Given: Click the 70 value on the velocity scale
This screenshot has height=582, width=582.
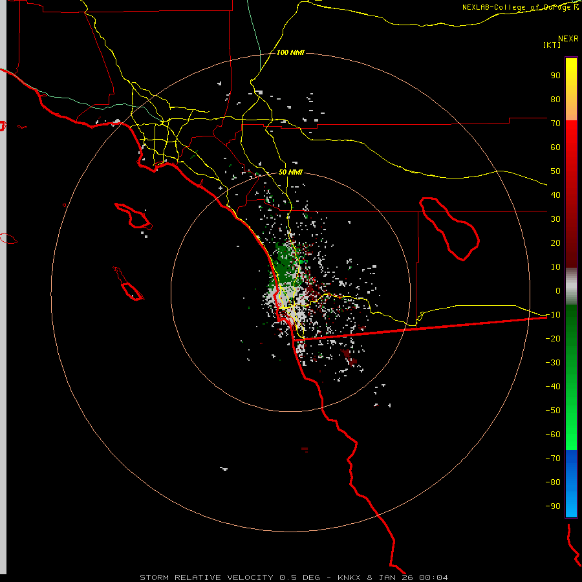Looking at the screenshot, I should [x=555, y=124].
